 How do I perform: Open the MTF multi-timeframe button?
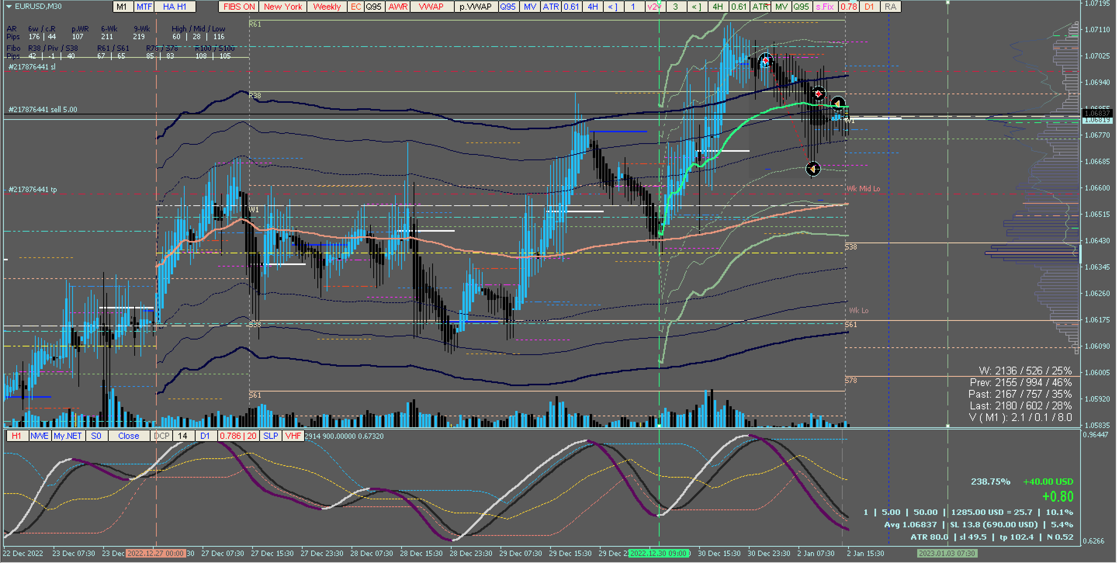[144, 7]
